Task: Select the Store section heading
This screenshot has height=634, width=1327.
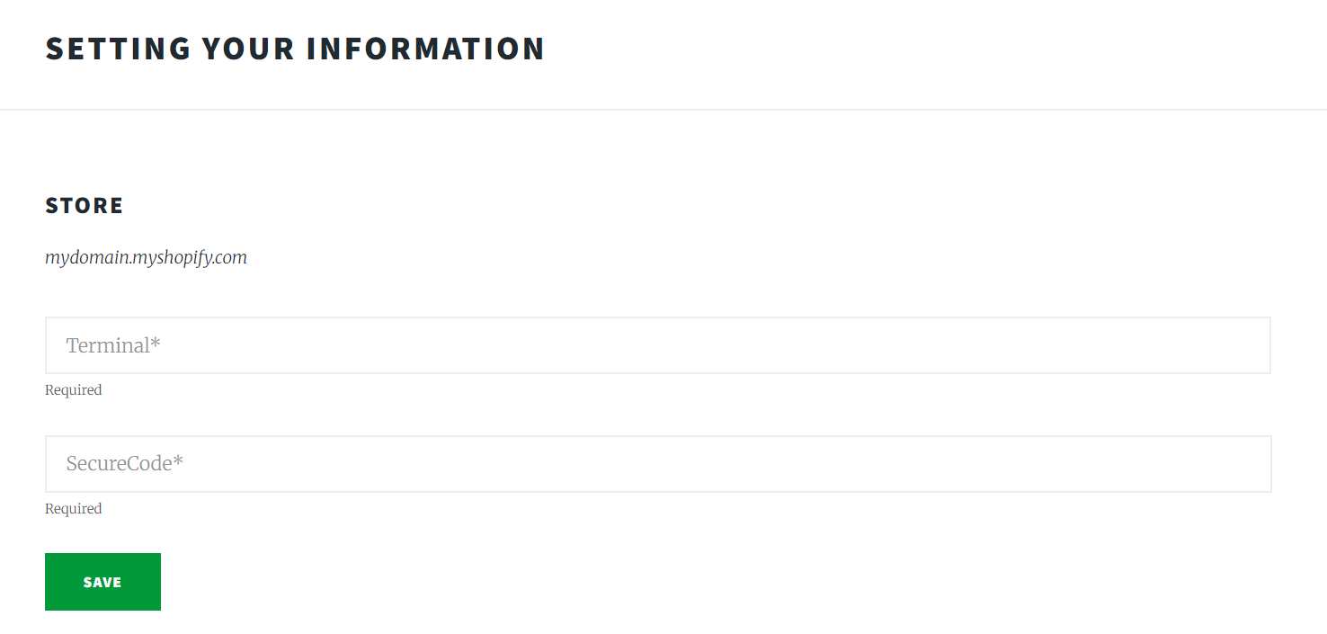Action: [x=85, y=206]
